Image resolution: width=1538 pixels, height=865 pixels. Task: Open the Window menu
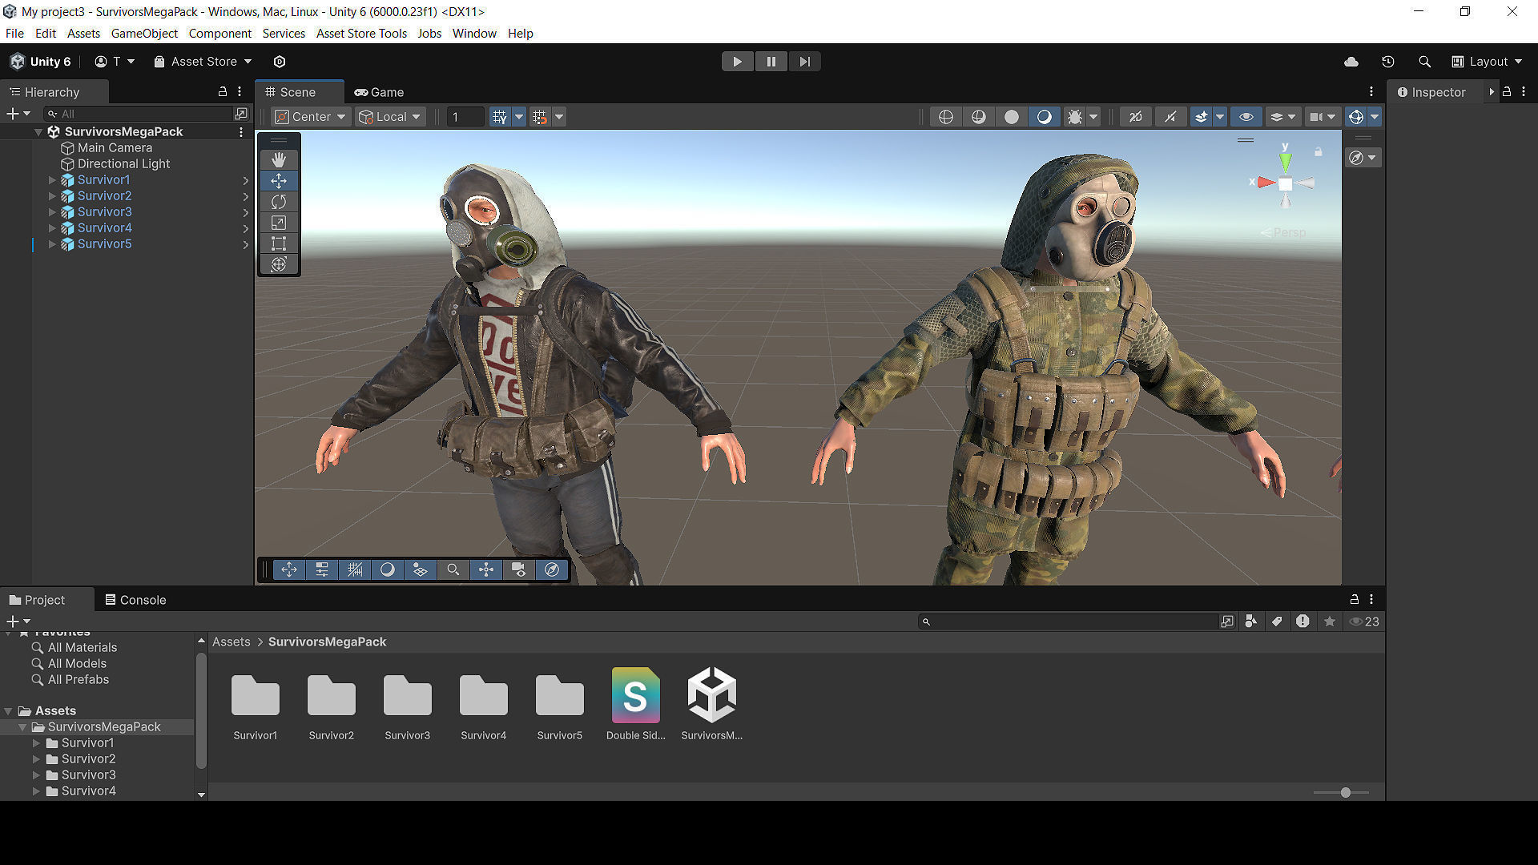pyautogui.click(x=474, y=34)
